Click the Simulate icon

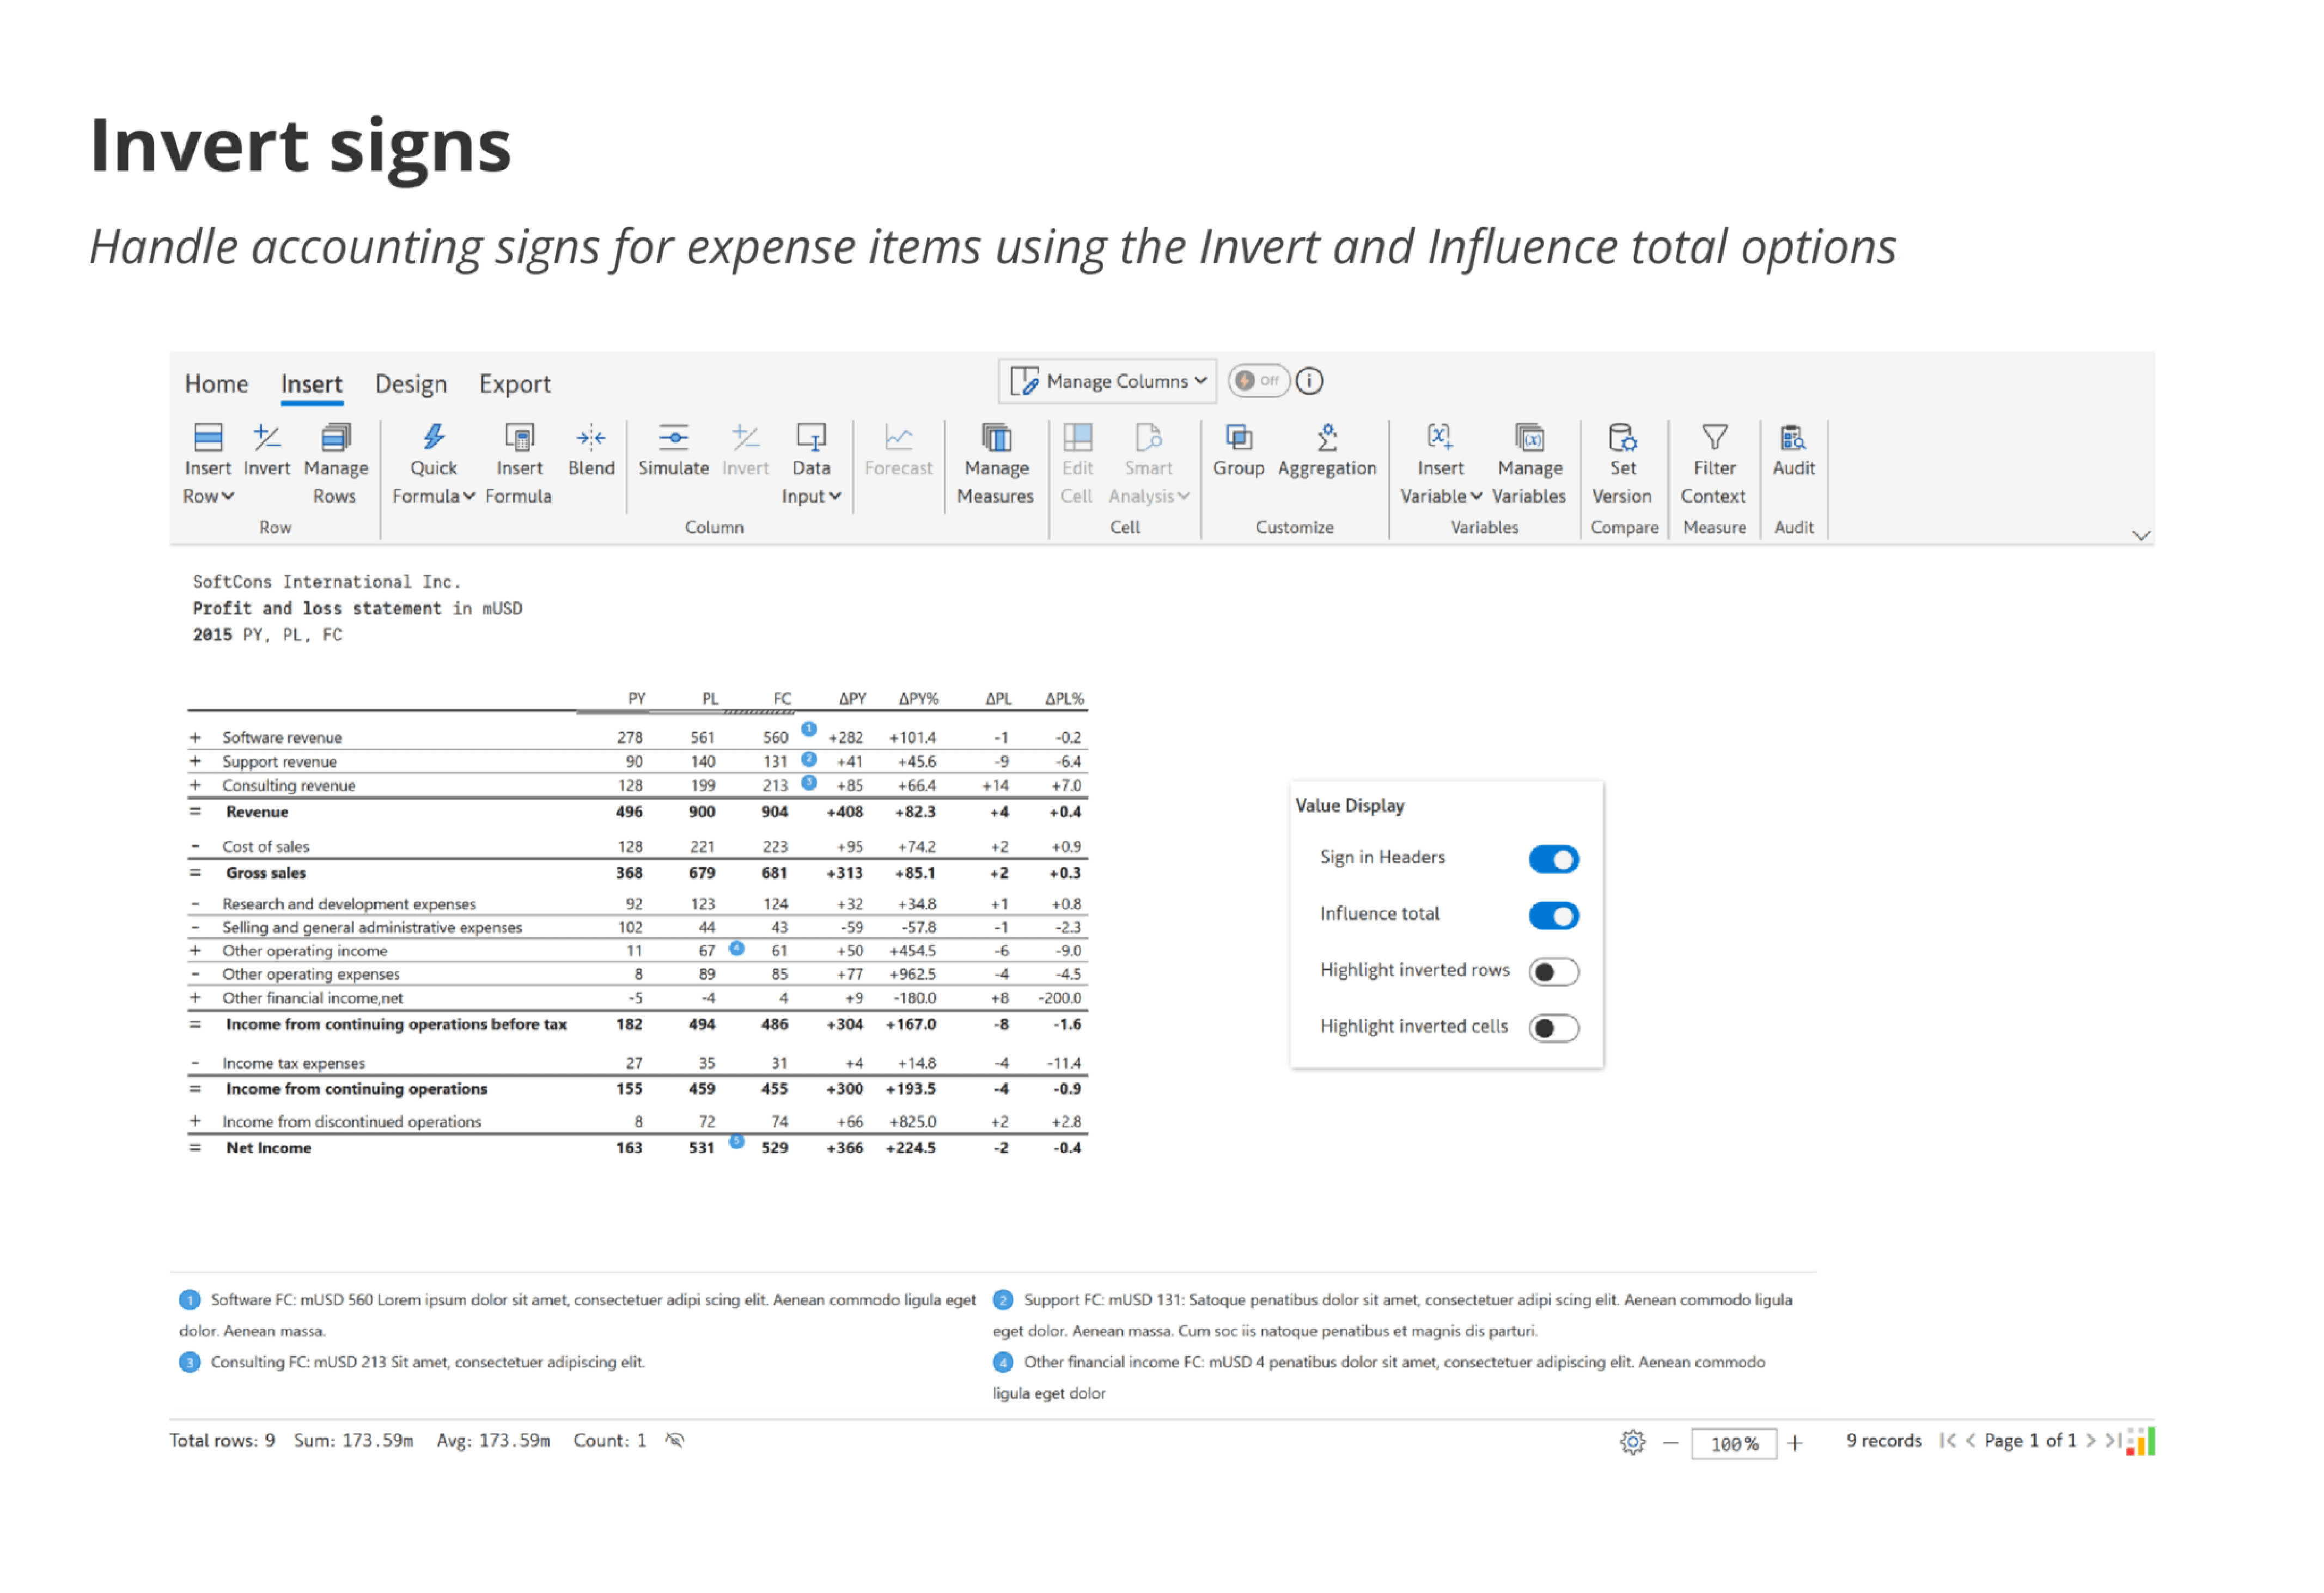(x=673, y=438)
